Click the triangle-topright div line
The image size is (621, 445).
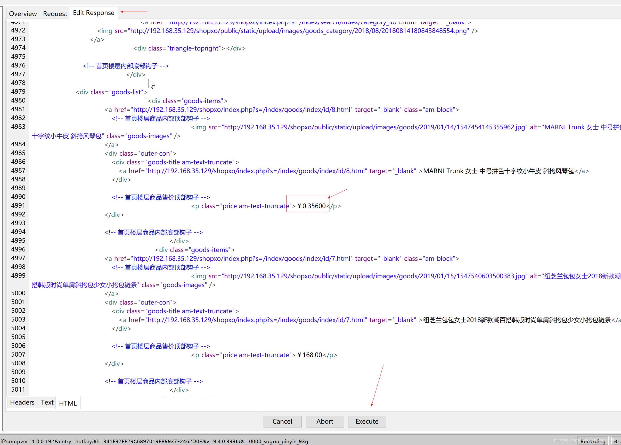coord(189,48)
